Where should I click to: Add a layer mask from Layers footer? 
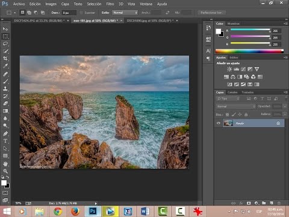pyautogui.click(x=249, y=203)
